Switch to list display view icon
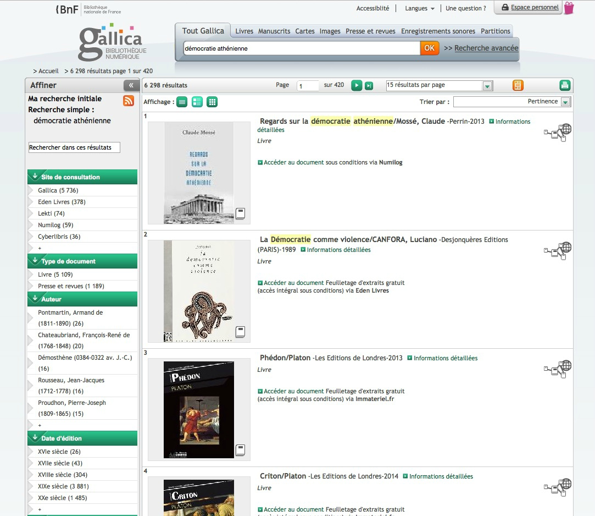The image size is (595, 516). click(x=182, y=102)
